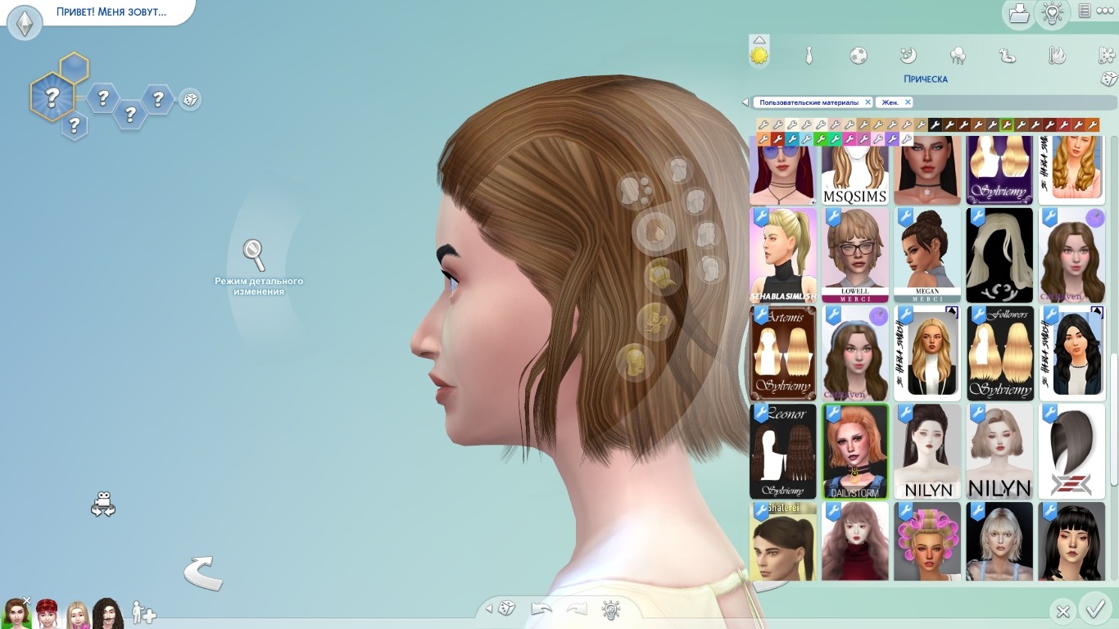This screenshot has width=1119, height=629.
Task: Click the magnifier detail edit mode icon
Action: 254,255
